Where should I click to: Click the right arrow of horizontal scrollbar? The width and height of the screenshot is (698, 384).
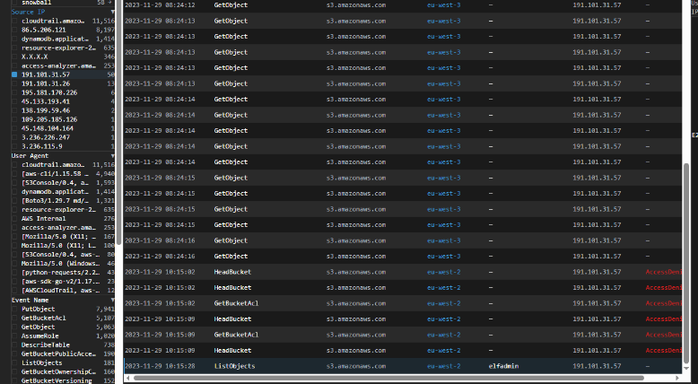(x=678, y=379)
